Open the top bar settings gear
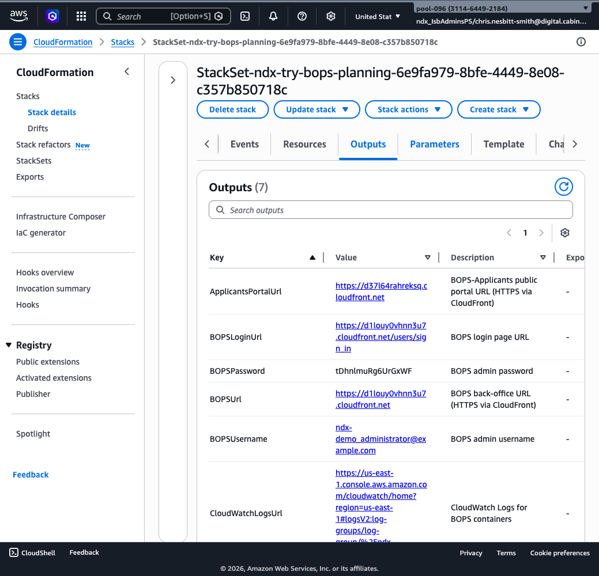 tap(330, 16)
